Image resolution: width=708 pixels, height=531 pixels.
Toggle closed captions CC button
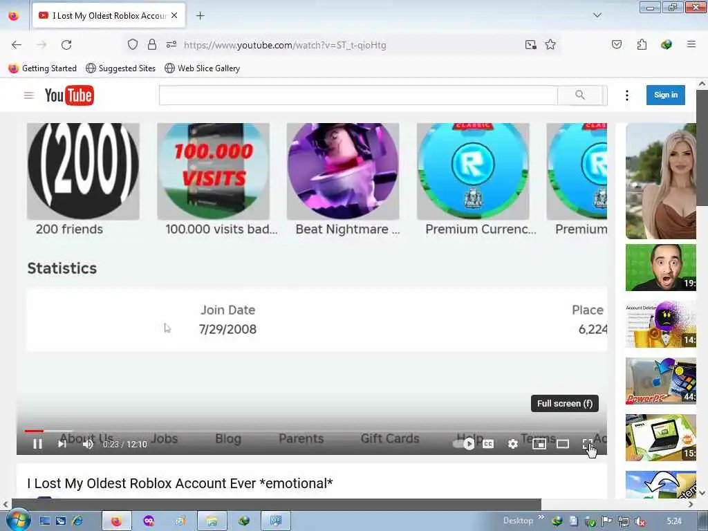488,445
